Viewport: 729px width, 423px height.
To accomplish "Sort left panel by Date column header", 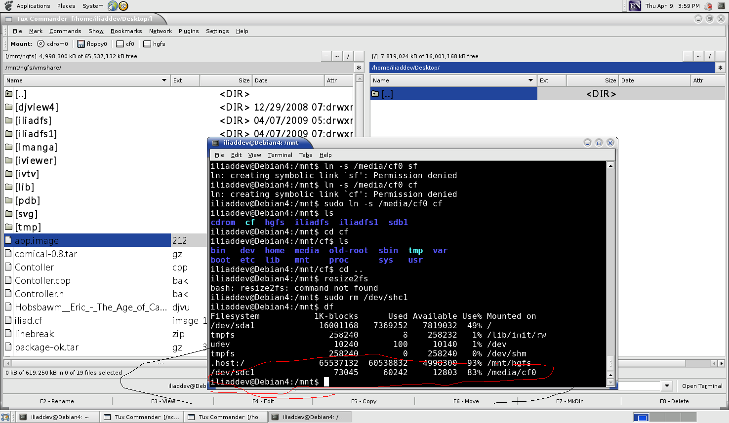I will 288,80.
